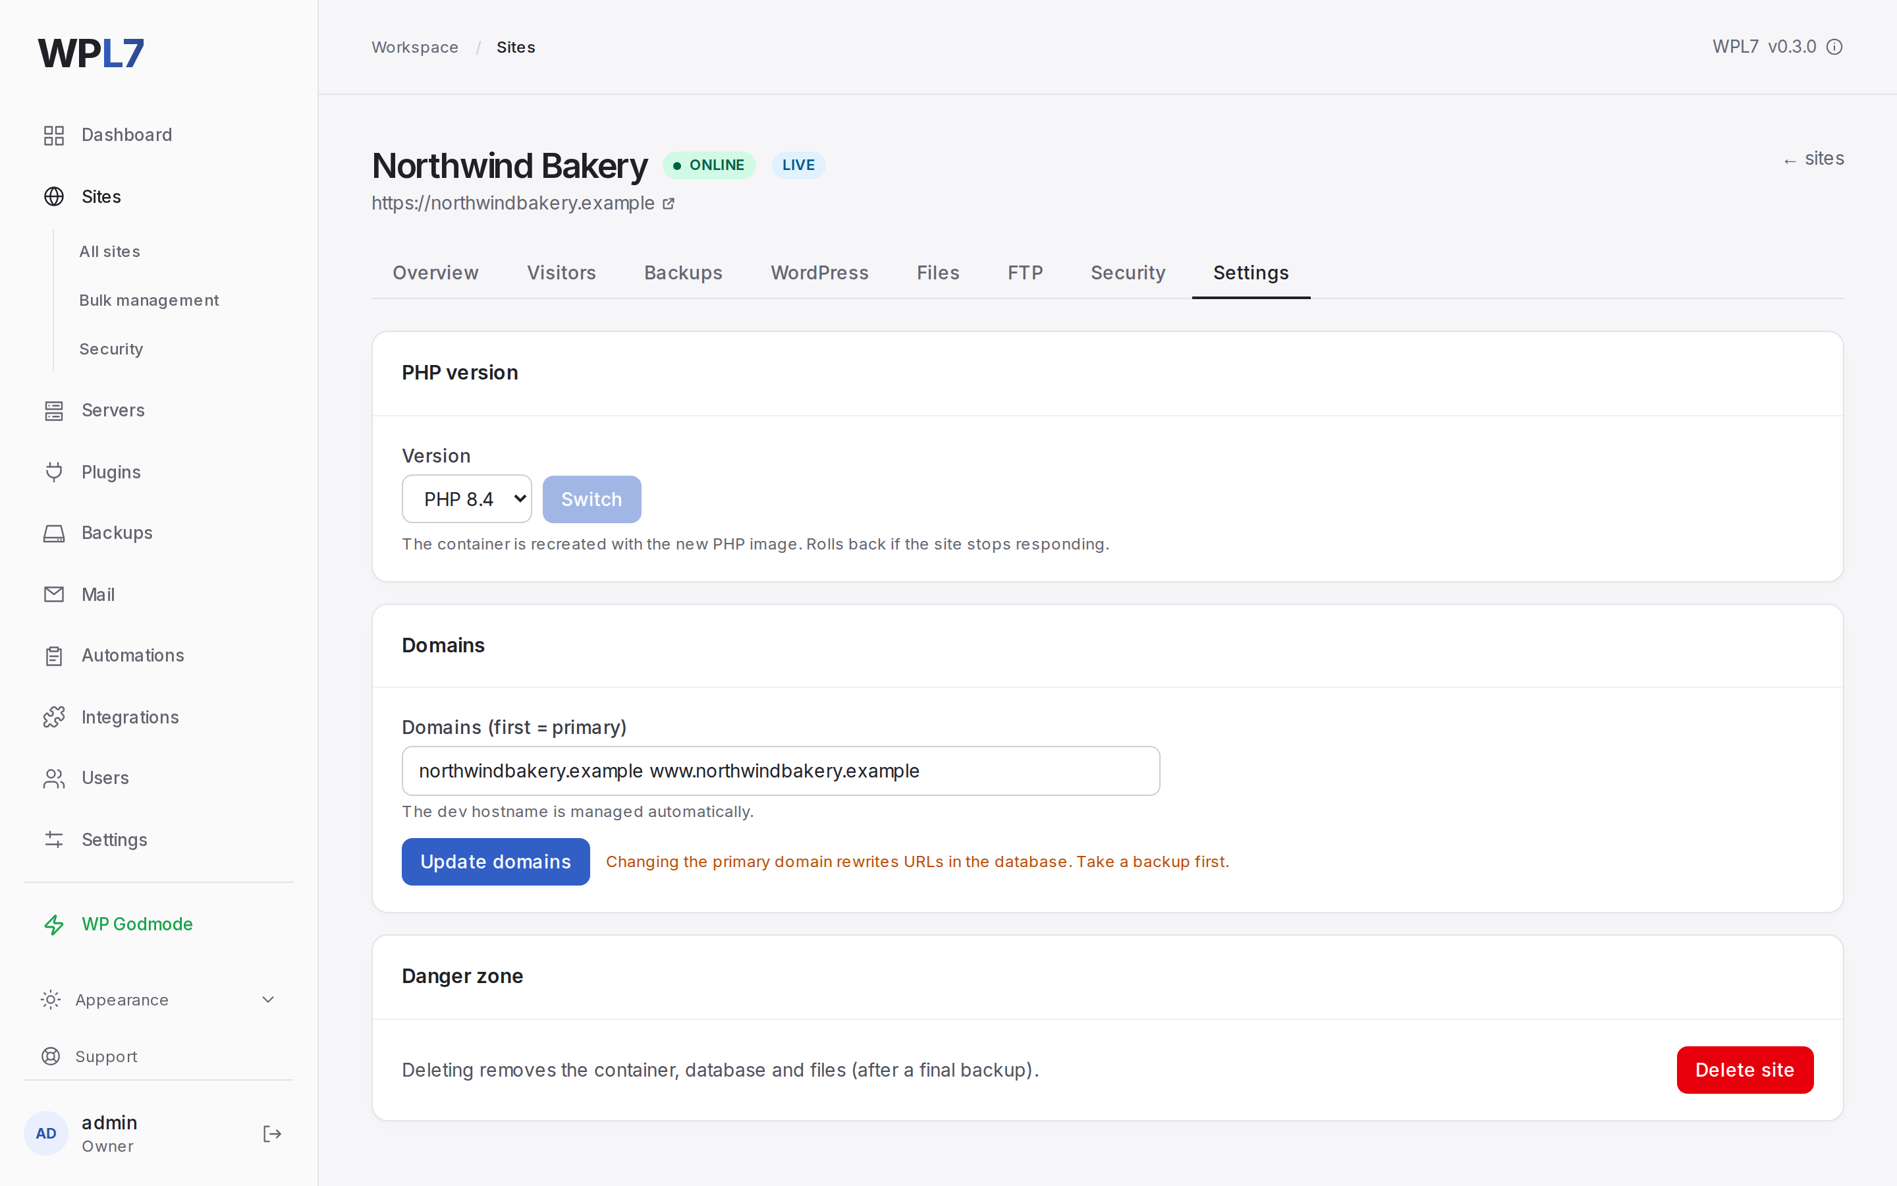Launch WP Godmode lightning icon

click(53, 925)
